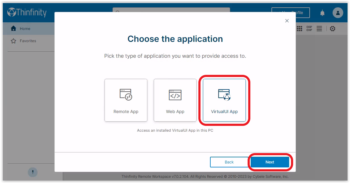
Task: Switch to detailed list view icon
Action: [309, 29]
